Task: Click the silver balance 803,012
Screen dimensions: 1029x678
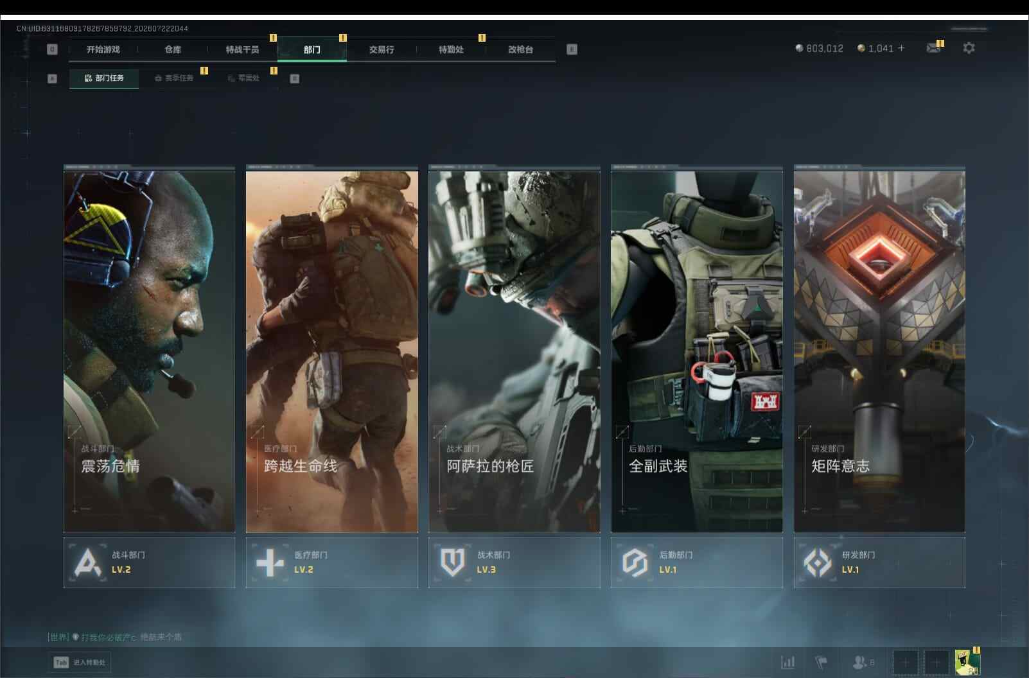Action: pos(825,48)
